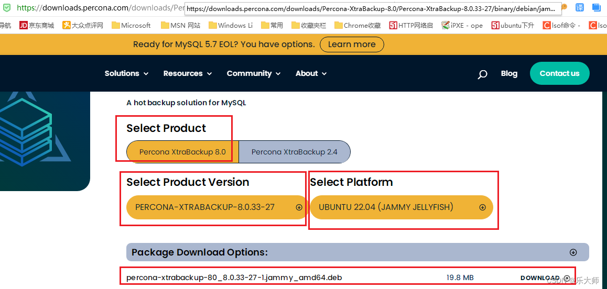Click the Contact us button
Viewport: 607px width, 289px height.
point(559,73)
